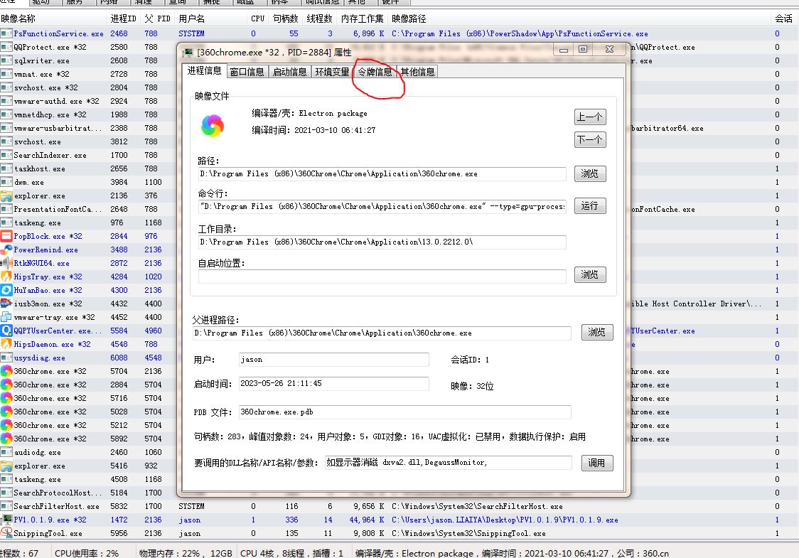Sort by the 内存工作集 column header
This screenshot has height=558, width=799.
(x=363, y=19)
